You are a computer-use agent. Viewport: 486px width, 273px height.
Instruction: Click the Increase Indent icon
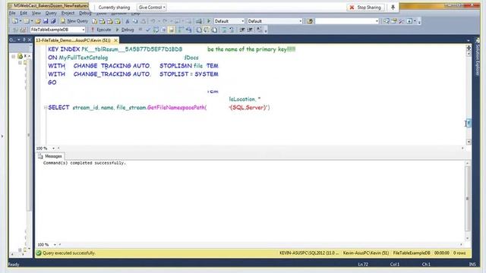(250, 30)
